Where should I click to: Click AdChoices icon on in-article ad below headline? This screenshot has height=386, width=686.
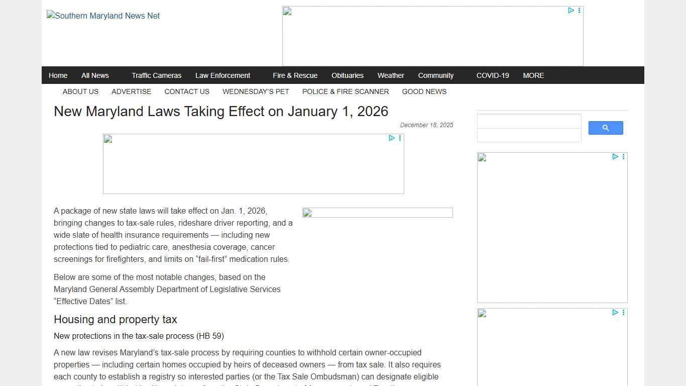click(x=392, y=138)
